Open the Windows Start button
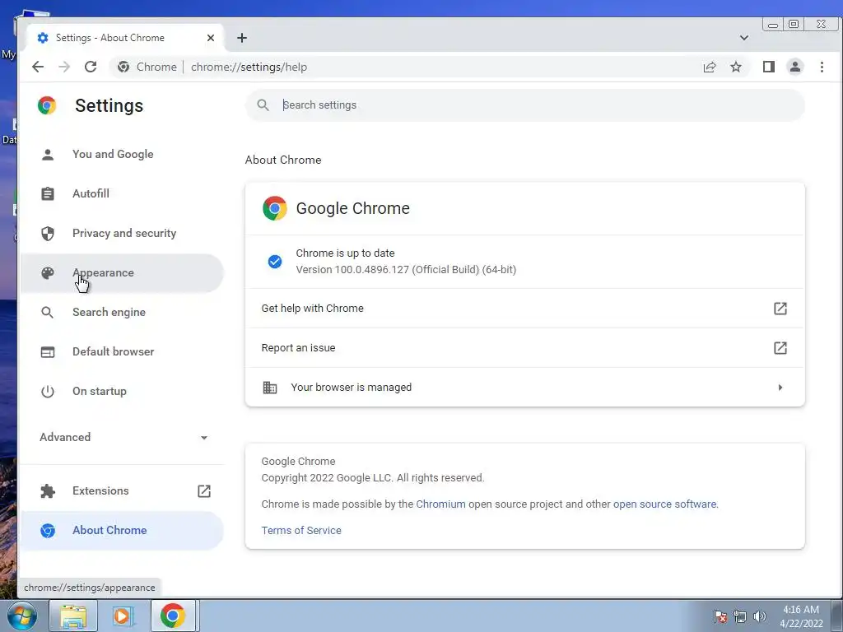This screenshot has width=843, height=632. tap(21, 616)
